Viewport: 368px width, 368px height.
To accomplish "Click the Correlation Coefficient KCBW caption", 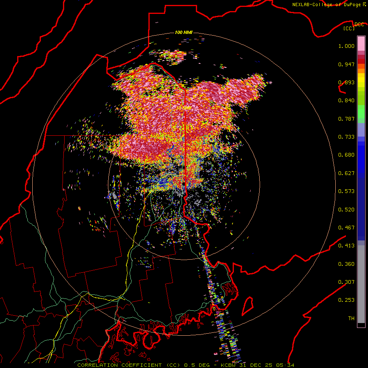I will pyautogui.click(x=186, y=365).
